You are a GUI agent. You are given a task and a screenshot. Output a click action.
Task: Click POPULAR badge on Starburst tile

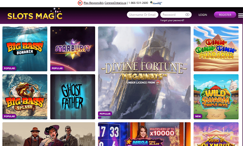[57, 68]
